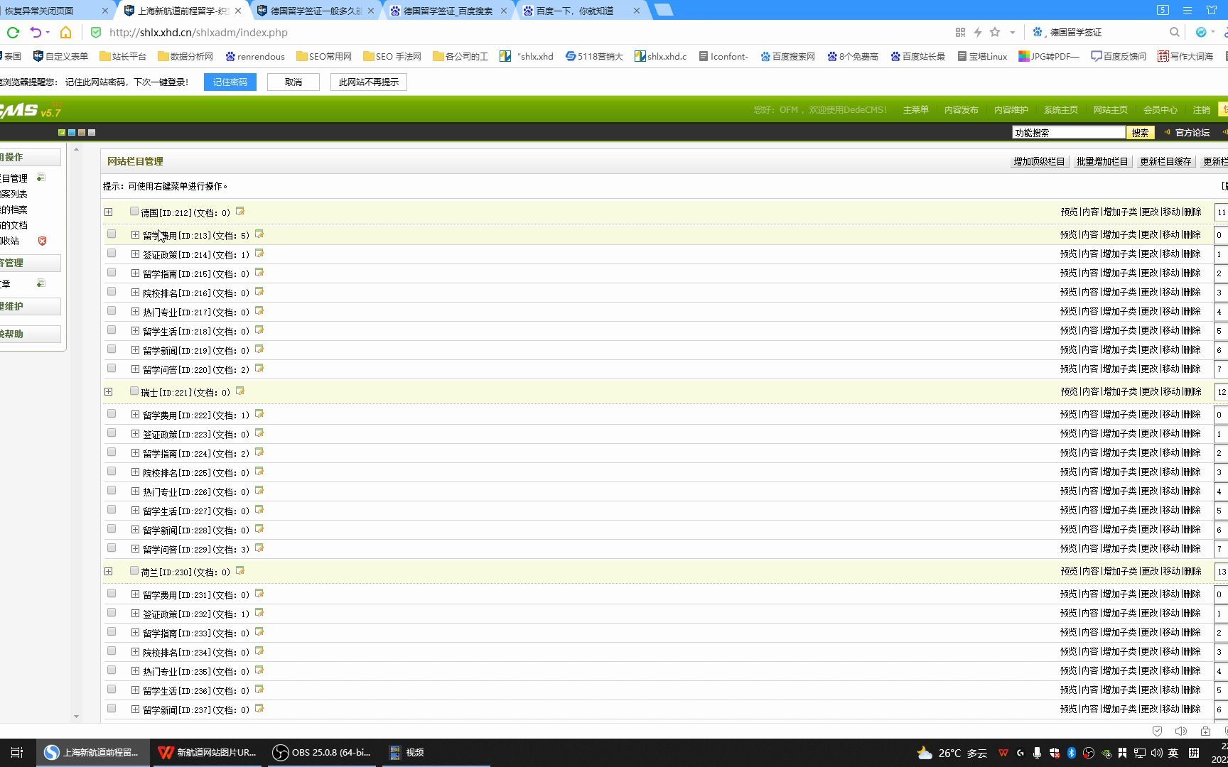The image size is (1228, 767).
Task: Click edit icon next to 留学费用[ID:213]
Action: (259, 234)
